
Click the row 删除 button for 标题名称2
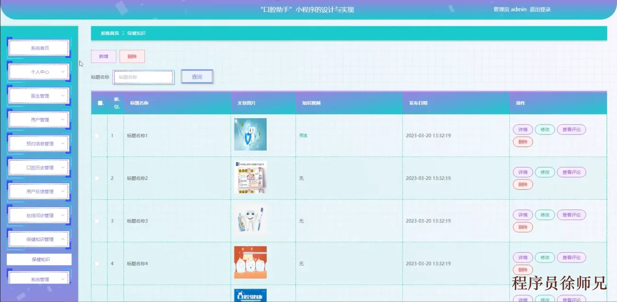523,185
